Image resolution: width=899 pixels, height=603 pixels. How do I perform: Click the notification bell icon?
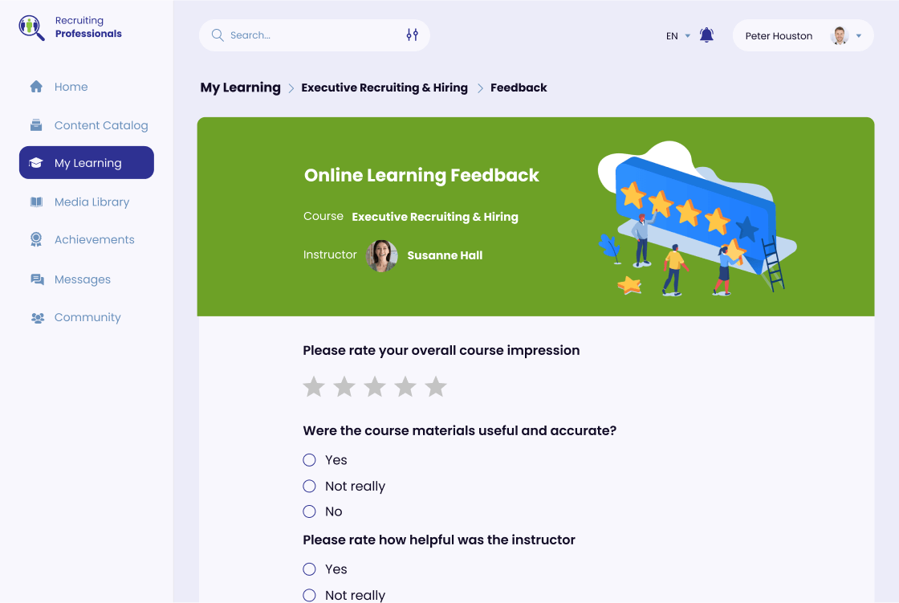(706, 35)
